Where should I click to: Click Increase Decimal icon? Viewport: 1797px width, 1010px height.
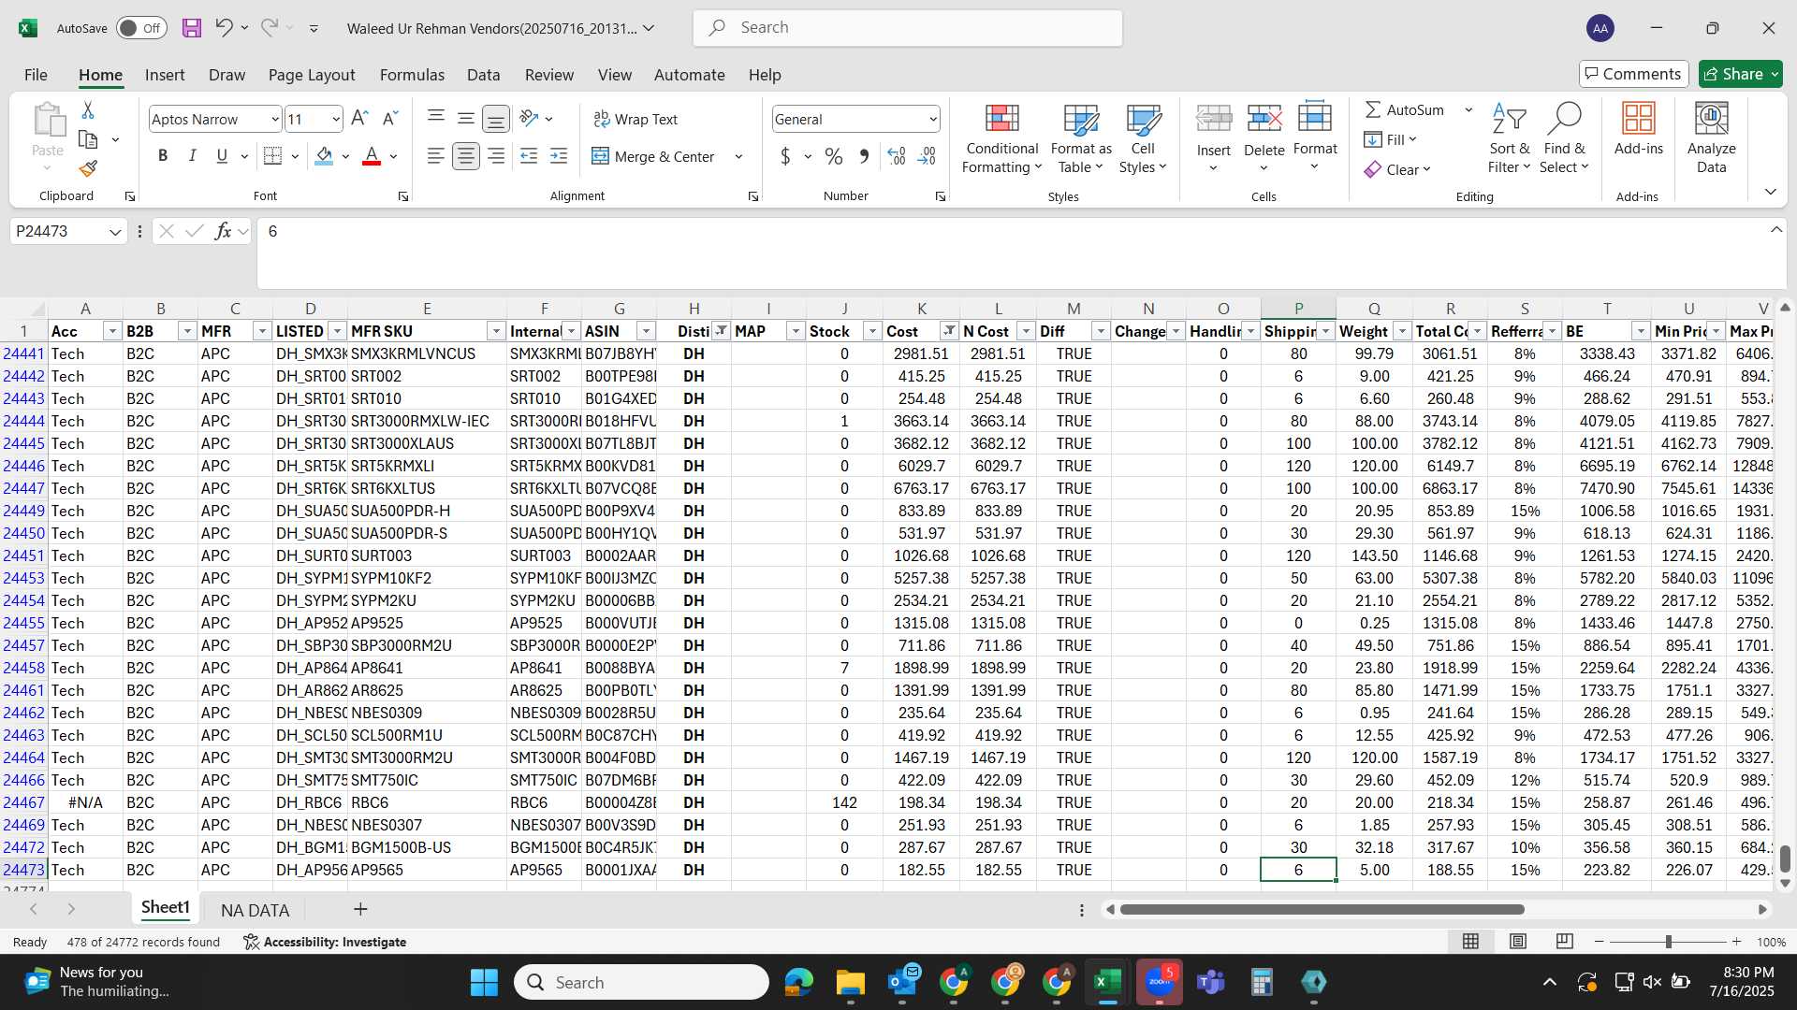coord(896,156)
